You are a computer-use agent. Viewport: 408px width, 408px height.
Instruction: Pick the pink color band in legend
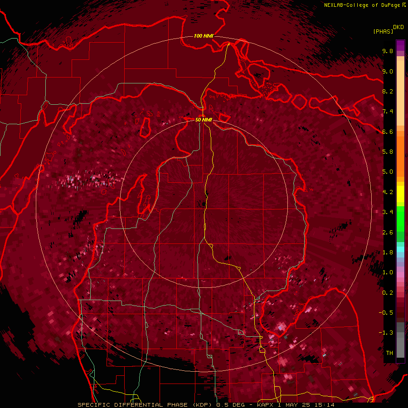(x=400, y=275)
